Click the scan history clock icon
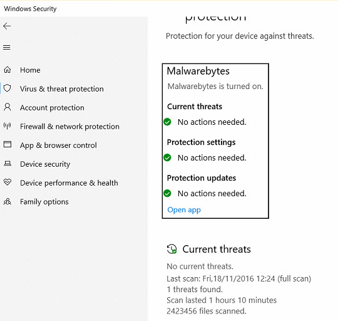 point(172,249)
